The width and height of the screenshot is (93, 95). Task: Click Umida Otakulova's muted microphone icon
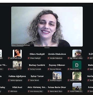click(x=49, y=58)
